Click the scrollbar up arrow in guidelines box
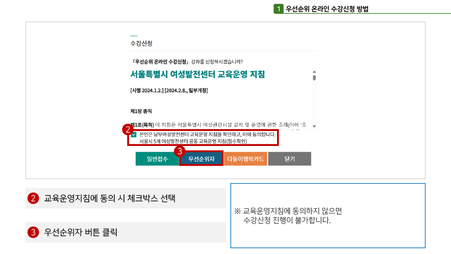The image size is (451, 254). pyautogui.click(x=314, y=72)
